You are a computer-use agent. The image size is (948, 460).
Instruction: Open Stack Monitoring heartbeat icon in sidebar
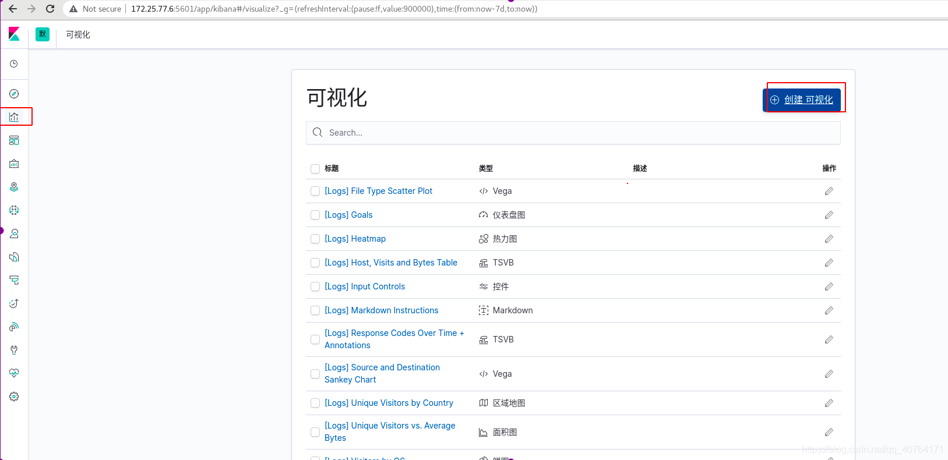point(14,373)
